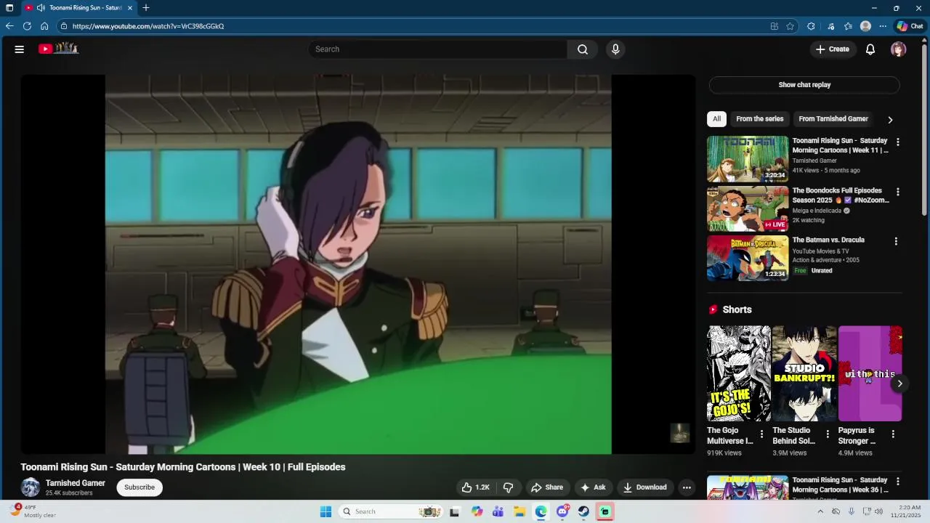Open Microsoft Teams from the taskbar

[x=498, y=511]
